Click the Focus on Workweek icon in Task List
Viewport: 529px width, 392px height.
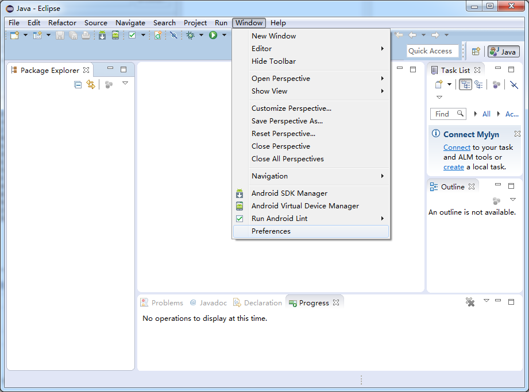496,84
